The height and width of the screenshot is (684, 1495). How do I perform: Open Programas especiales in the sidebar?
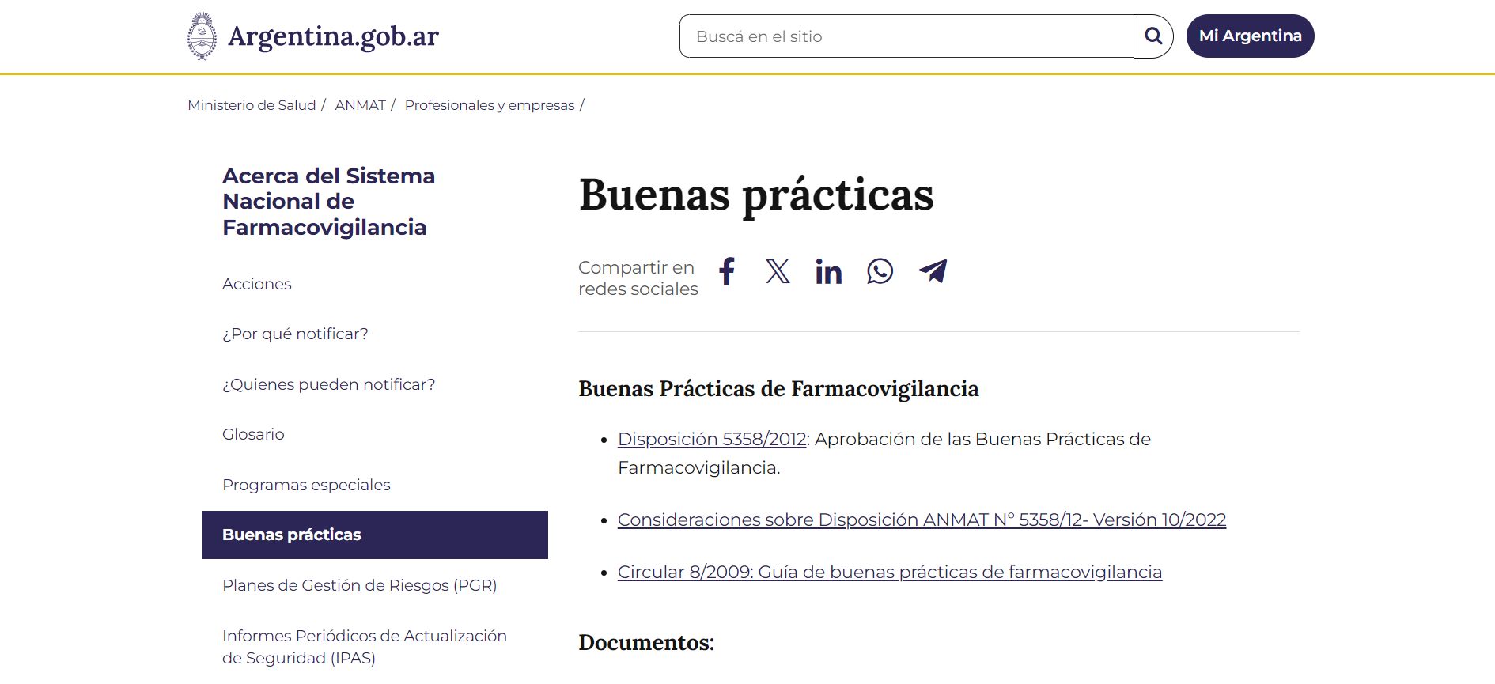(x=306, y=485)
